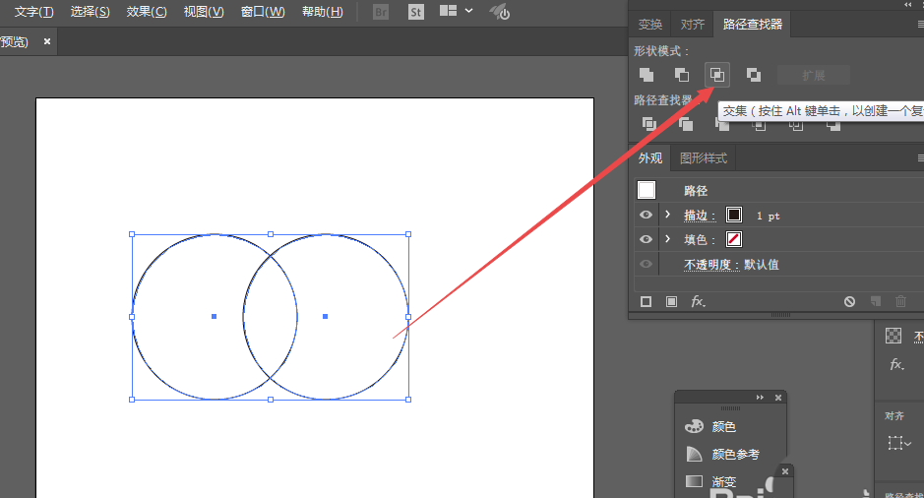Screen dimensions: 924x498
Task: Expand the collapsed color panel group (>>)
Action: (x=761, y=398)
